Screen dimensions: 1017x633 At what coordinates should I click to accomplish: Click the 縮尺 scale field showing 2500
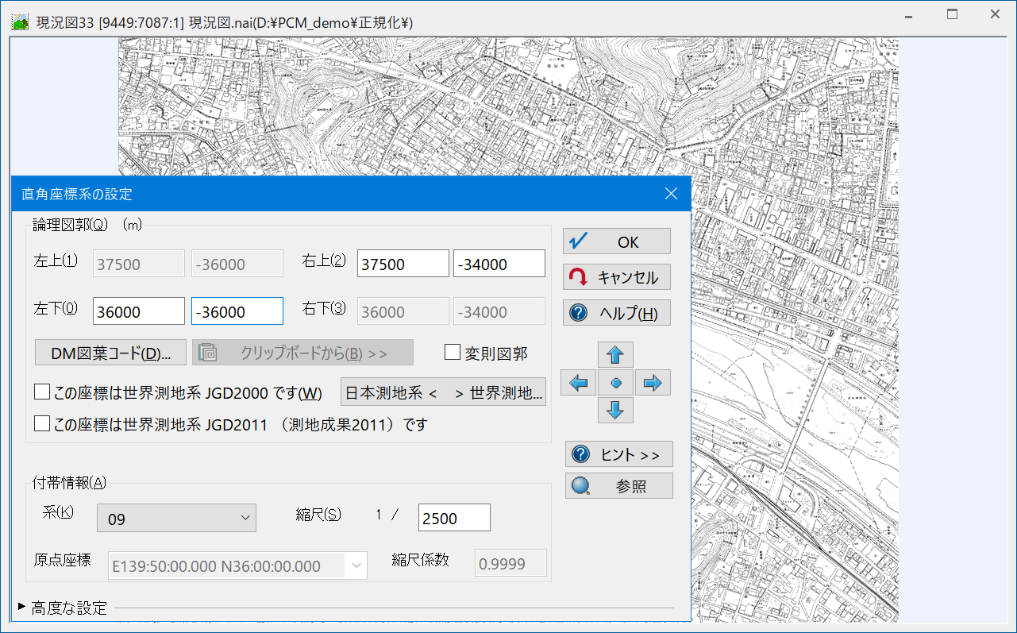pos(453,518)
